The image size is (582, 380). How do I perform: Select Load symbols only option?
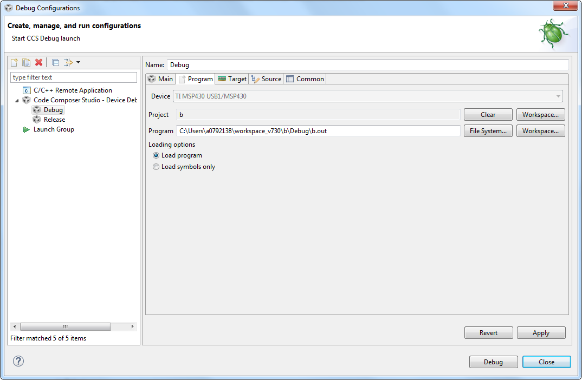tap(156, 167)
